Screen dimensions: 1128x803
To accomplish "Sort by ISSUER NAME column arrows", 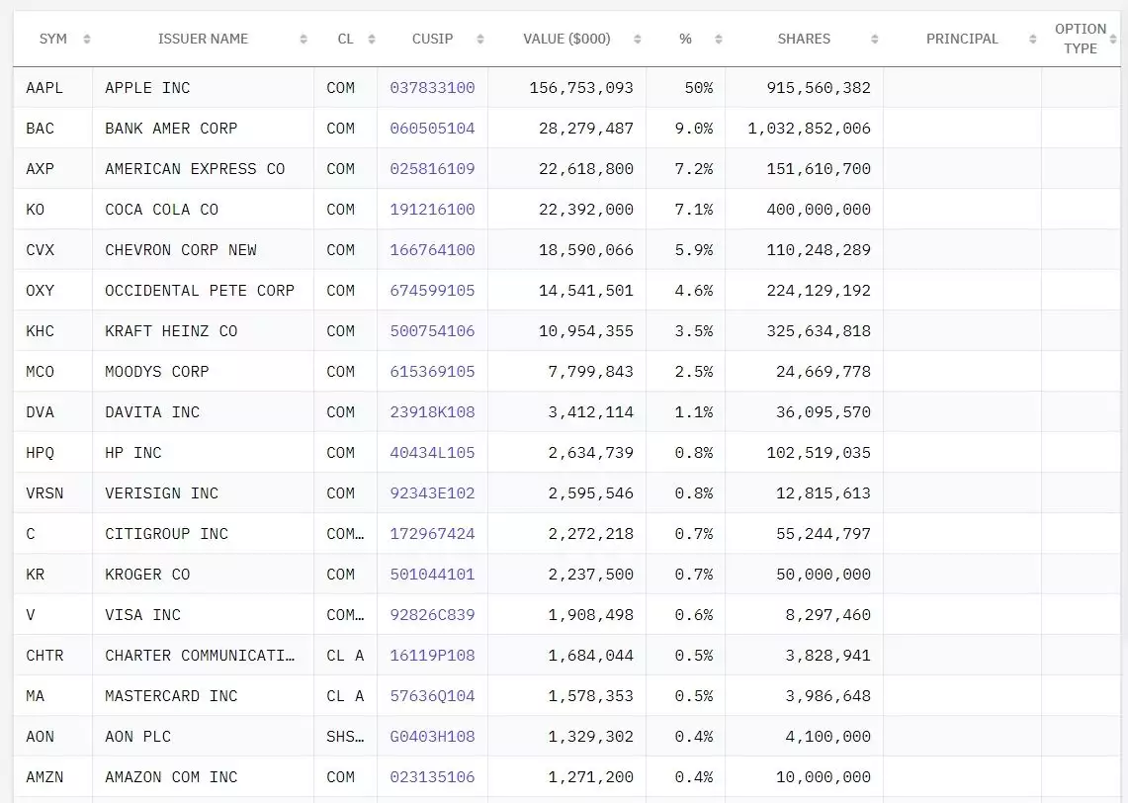I will click(304, 39).
